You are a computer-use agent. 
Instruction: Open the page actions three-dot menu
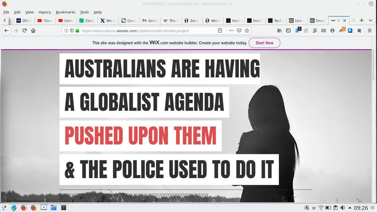[231, 31]
